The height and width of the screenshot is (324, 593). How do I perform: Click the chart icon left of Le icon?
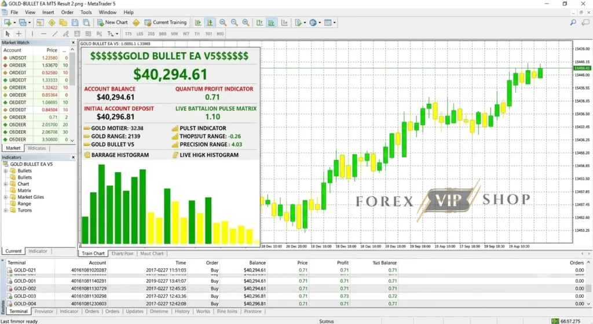pos(271,23)
